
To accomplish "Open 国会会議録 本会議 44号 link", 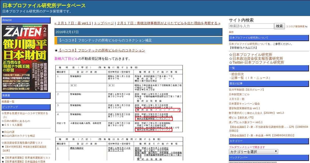I will pyautogui.click(x=262, y=136).
